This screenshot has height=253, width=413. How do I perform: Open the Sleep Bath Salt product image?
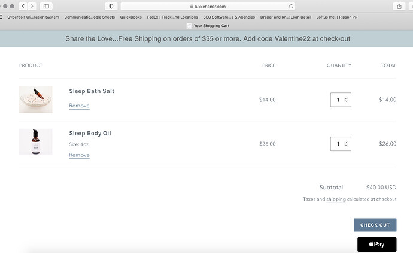[x=35, y=100]
